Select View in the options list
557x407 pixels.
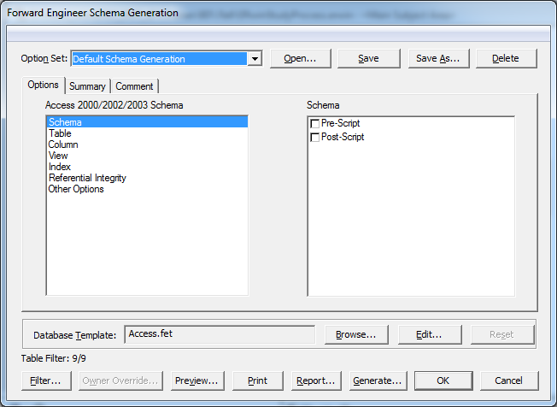[147, 156]
